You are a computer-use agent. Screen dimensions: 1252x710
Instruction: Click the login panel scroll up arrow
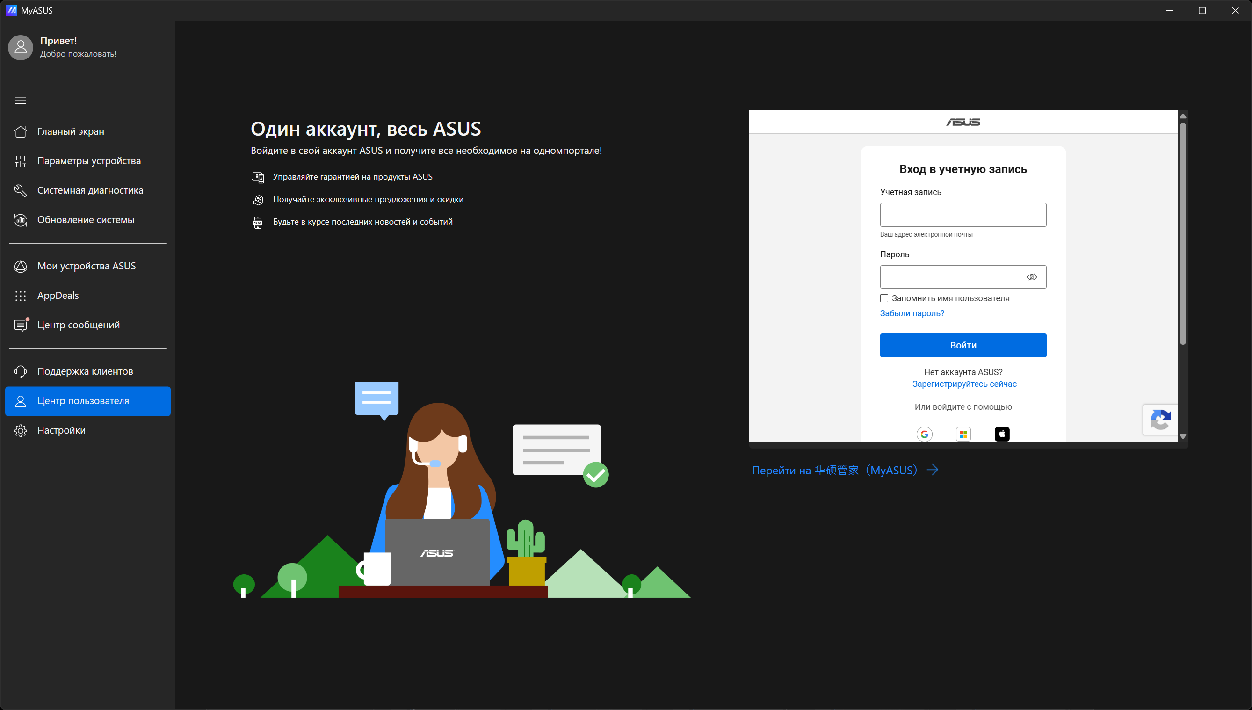click(x=1183, y=116)
